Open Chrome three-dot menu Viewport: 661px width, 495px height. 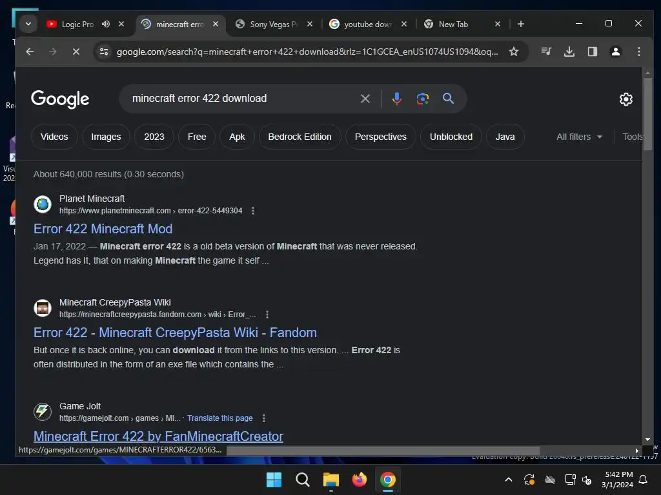click(x=638, y=52)
